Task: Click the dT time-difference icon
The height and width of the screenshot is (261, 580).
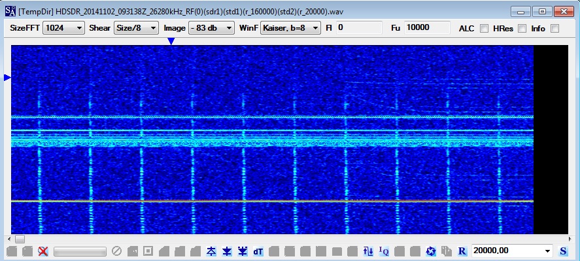Action: (x=258, y=251)
